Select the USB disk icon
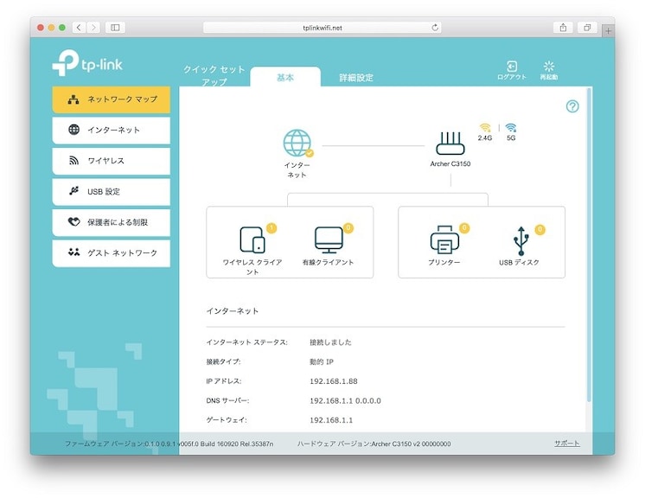645x498 pixels. coord(521,241)
